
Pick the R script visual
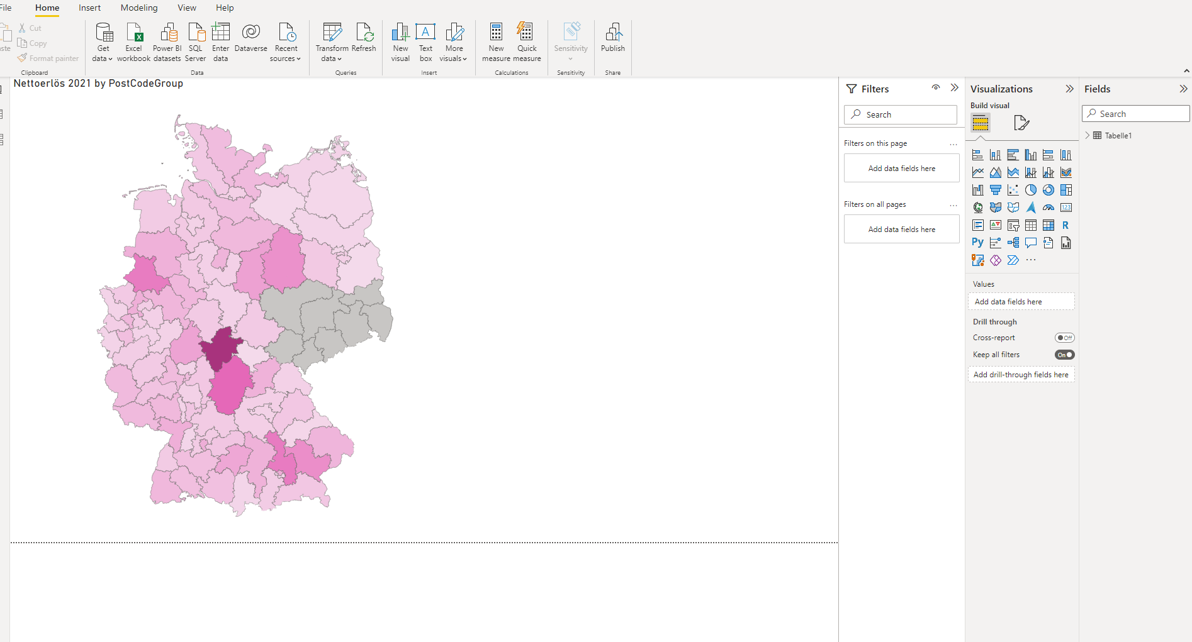pyautogui.click(x=1065, y=225)
